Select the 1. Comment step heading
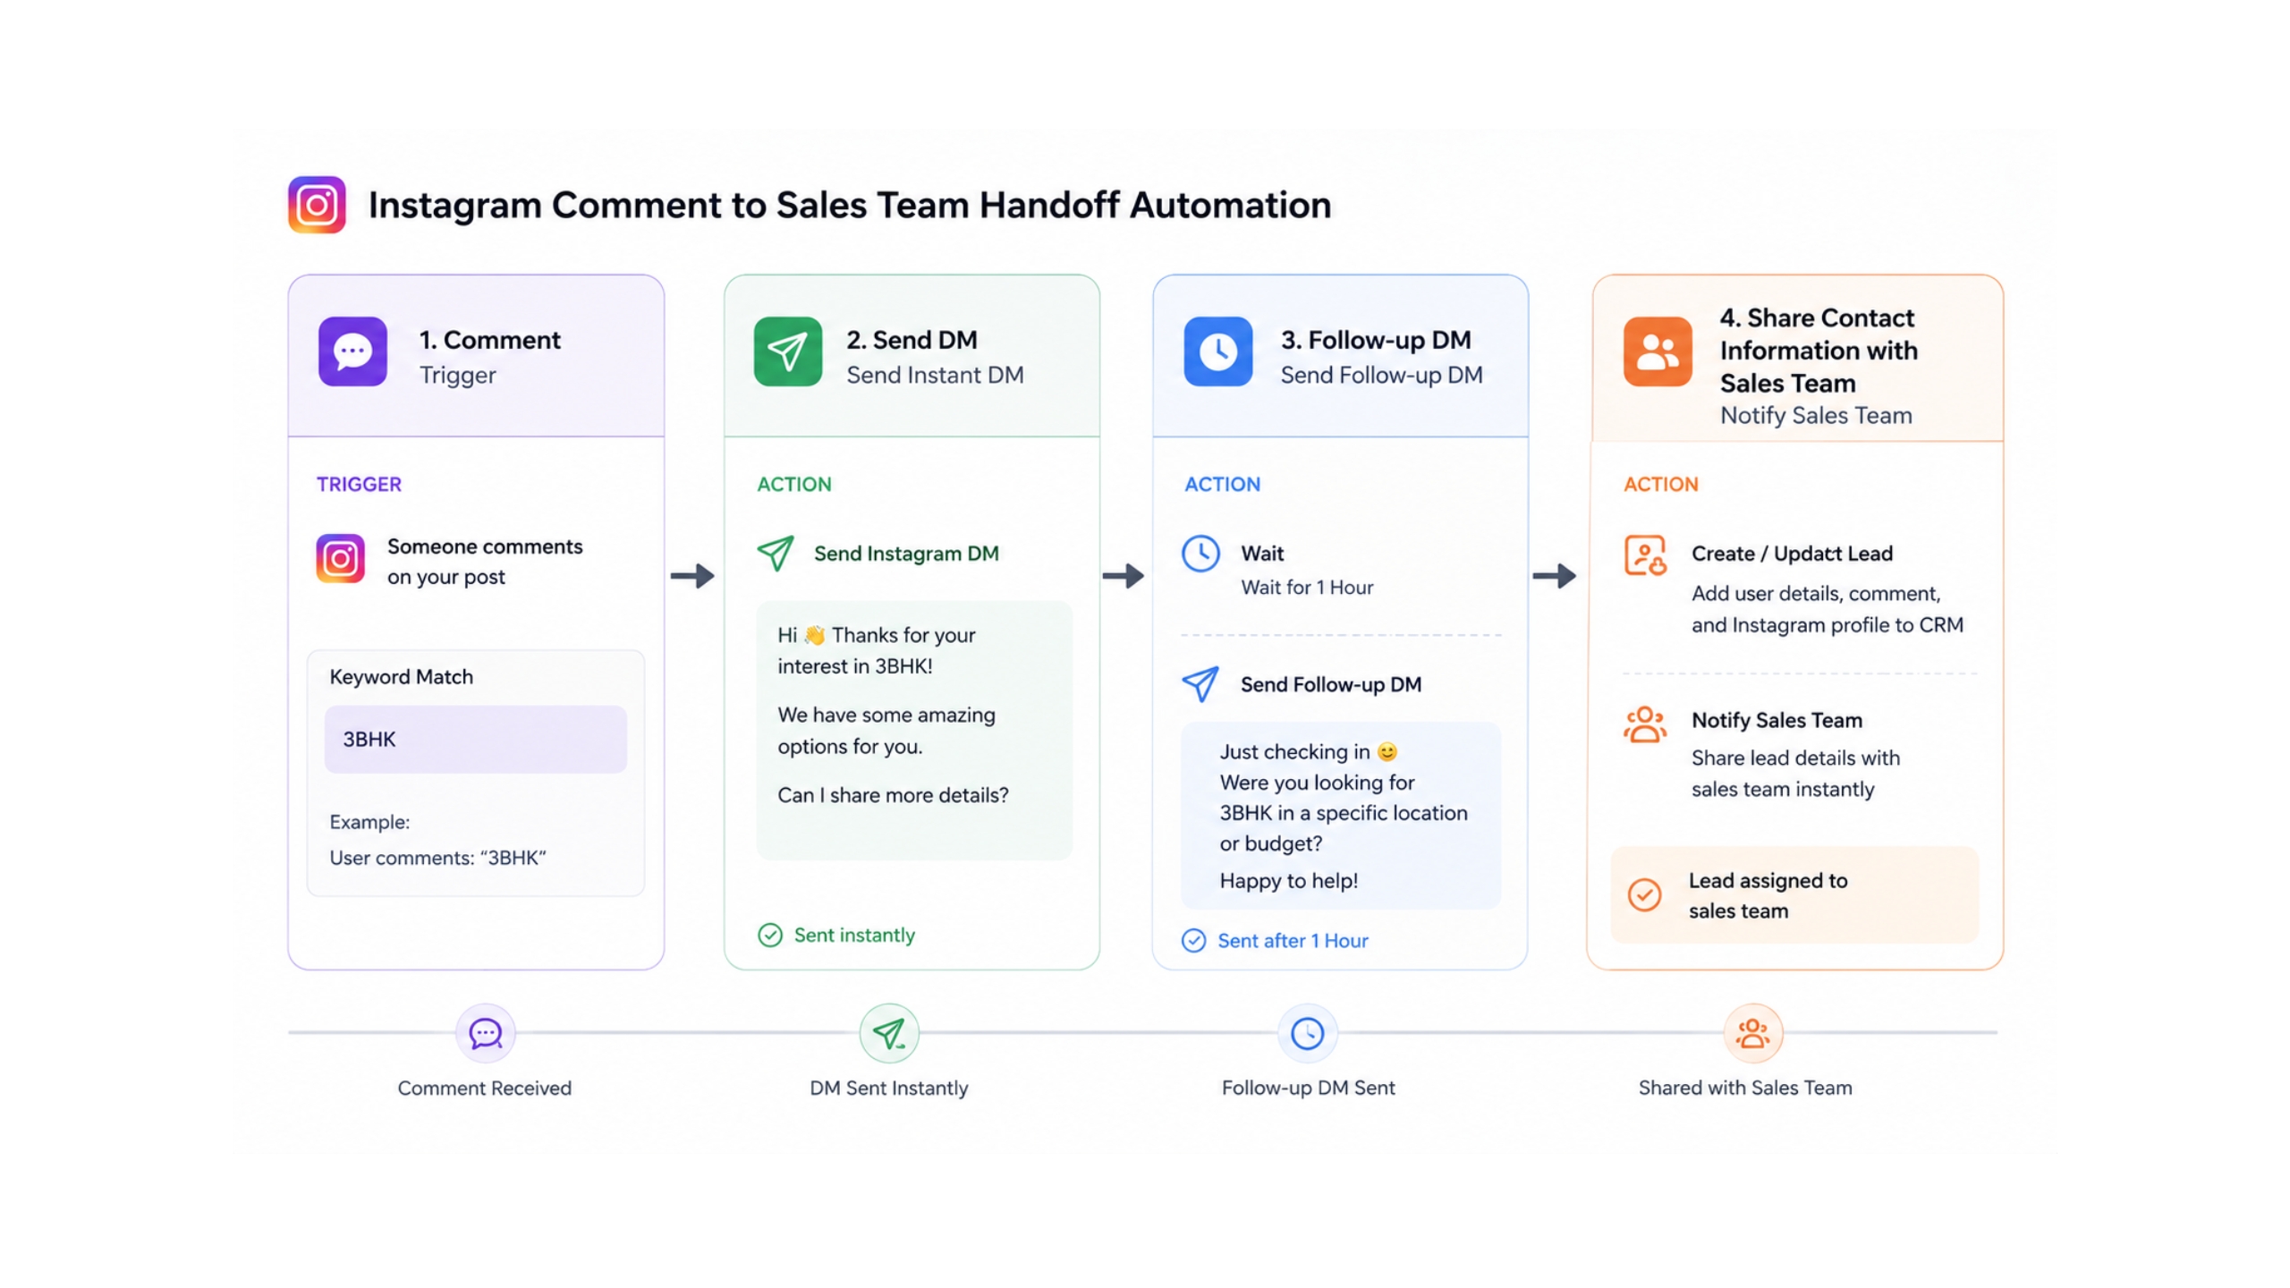The height and width of the screenshot is (1288, 2290). (490, 340)
